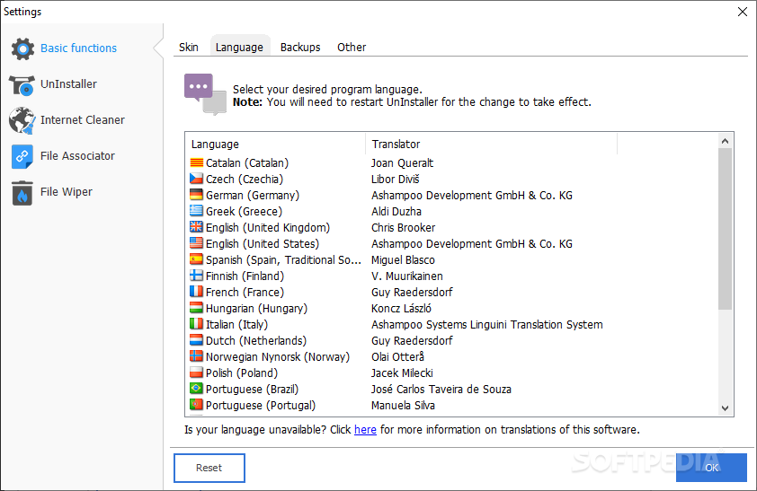Viewport: 757px width, 491px height.
Task: Click the United Kingdom flag icon
Action: click(196, 227)
